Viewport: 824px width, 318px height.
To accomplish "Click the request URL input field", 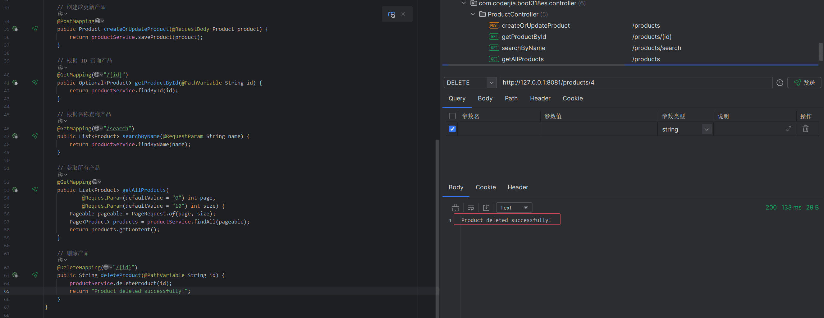I will pos(636,83).
